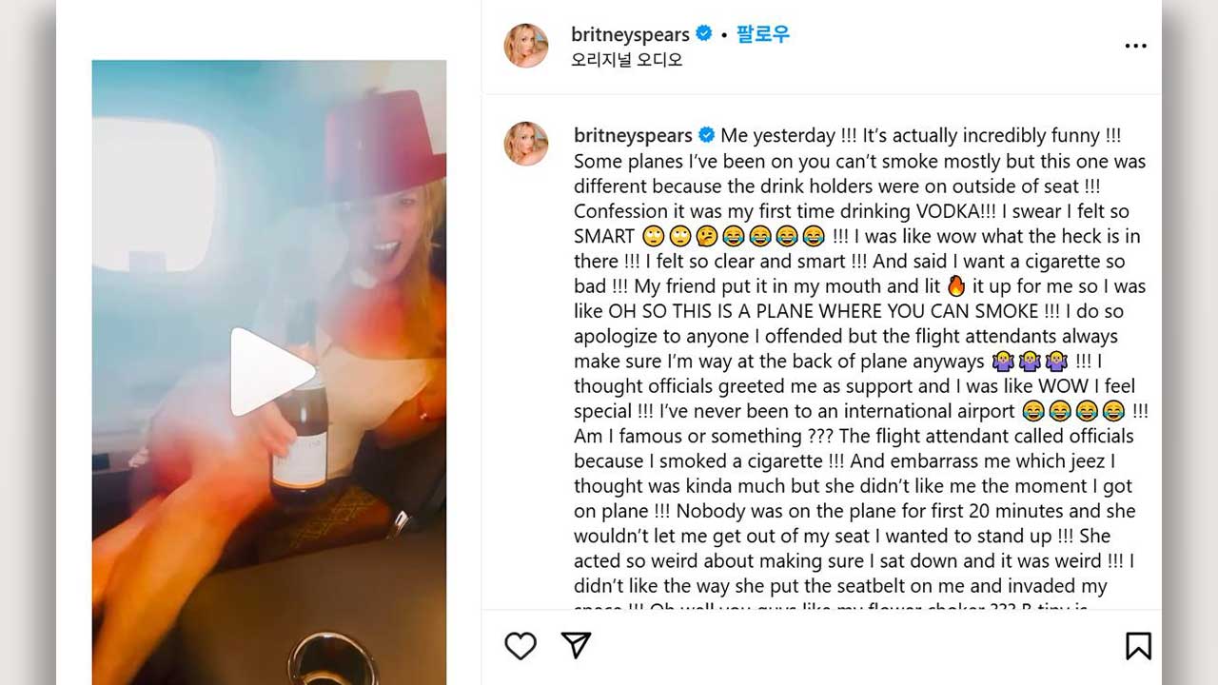Open britneyspears profile from the header username
This screenshot has width=1218, height=685.
pyautogui.click(x=630, y=34)
